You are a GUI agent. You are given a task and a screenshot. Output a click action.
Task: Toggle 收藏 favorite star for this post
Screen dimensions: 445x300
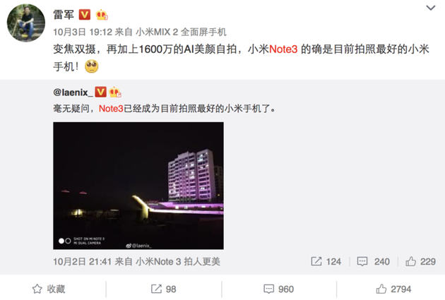click(x=49, y=289)
